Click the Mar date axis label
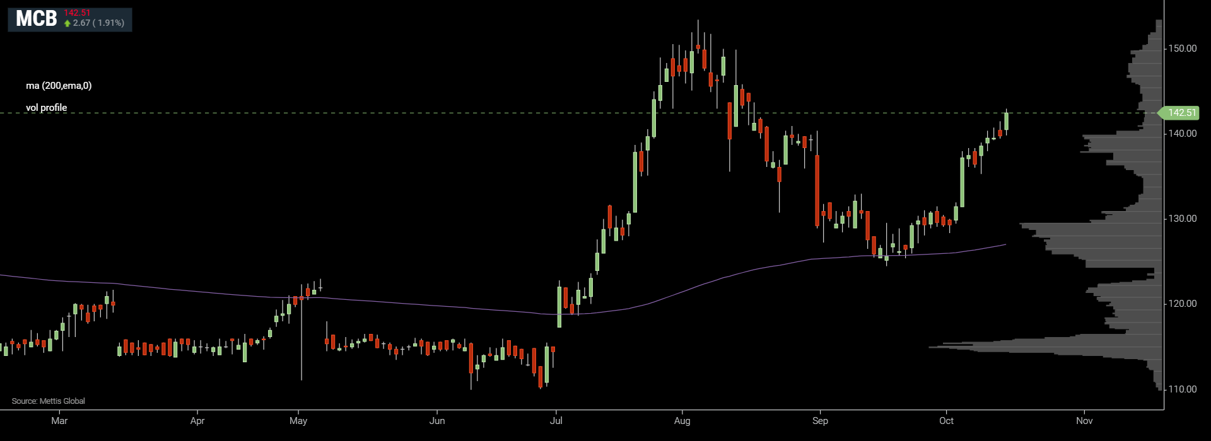 (x=59, y=421)
